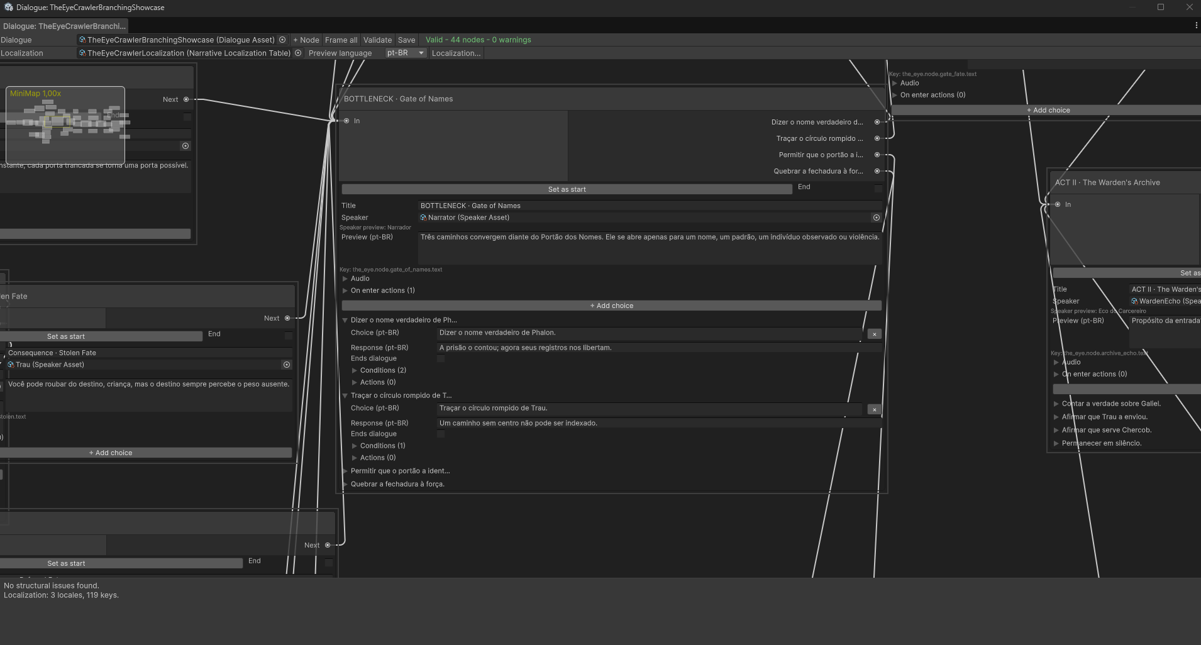
Task: Save the dialogue via the Save button
Action: click(x=406, y=40)
